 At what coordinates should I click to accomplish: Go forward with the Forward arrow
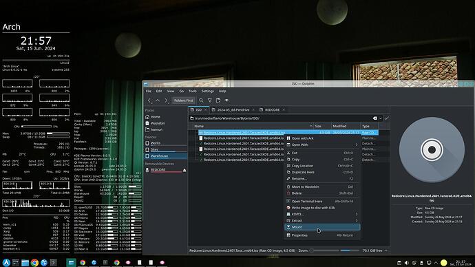(x=166, y=100)
